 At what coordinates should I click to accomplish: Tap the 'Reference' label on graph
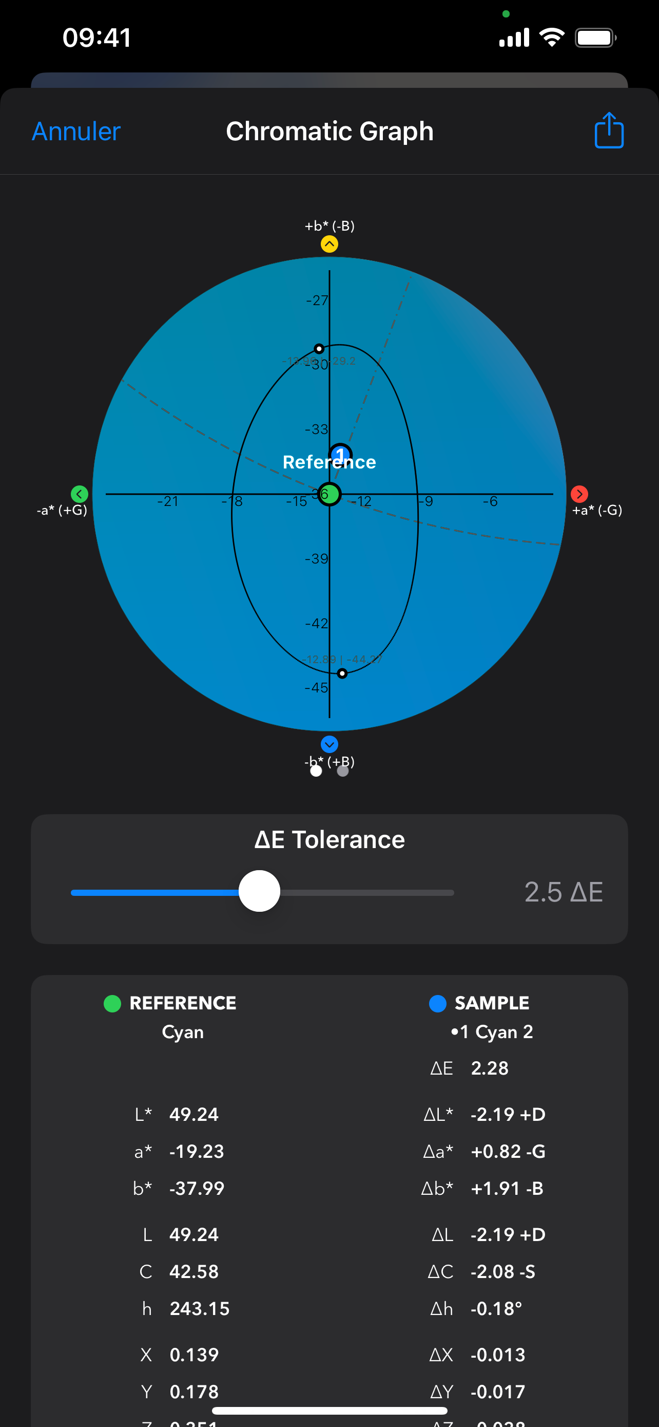tap(329, 462)
